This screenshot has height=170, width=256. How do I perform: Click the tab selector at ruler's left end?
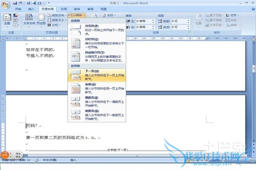(x=3, y=39)
